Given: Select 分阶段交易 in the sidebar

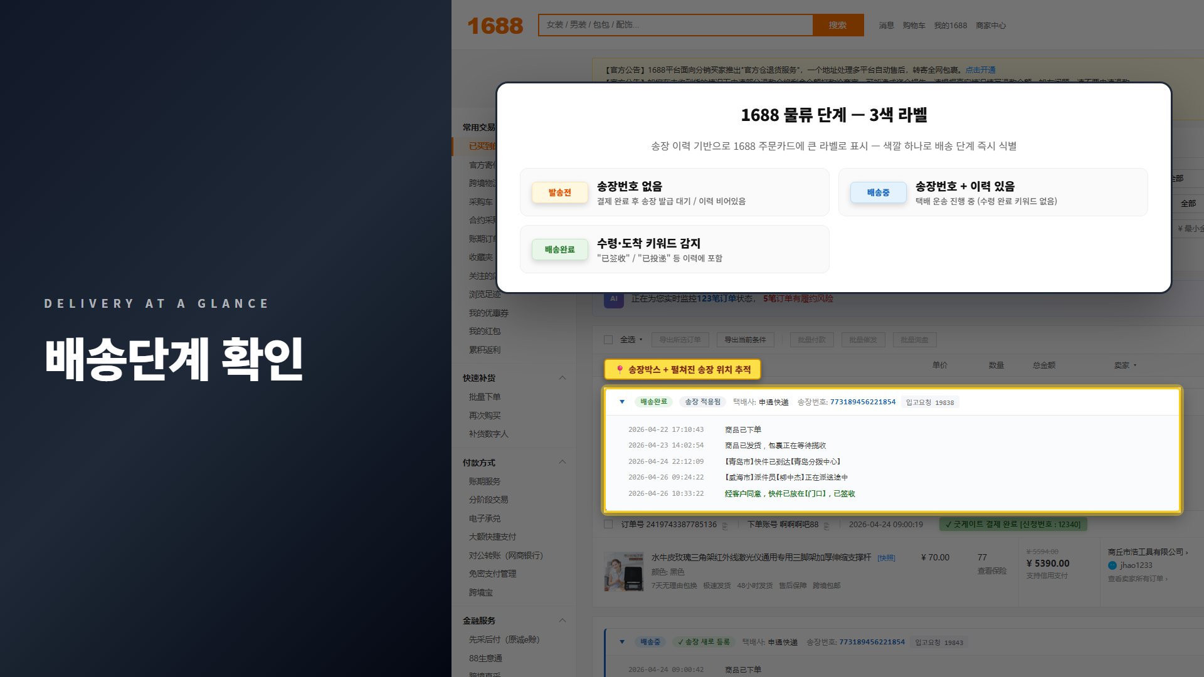Looking at the screenshot, I should 488,500.
